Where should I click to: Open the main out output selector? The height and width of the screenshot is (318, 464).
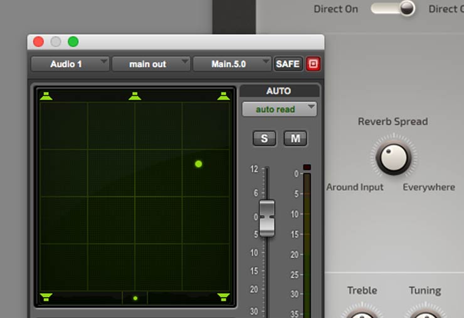[151, 64]
